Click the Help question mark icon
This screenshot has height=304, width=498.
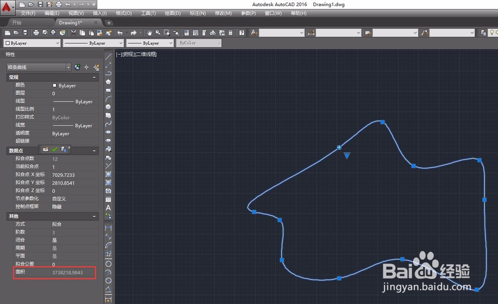point(242,33)
